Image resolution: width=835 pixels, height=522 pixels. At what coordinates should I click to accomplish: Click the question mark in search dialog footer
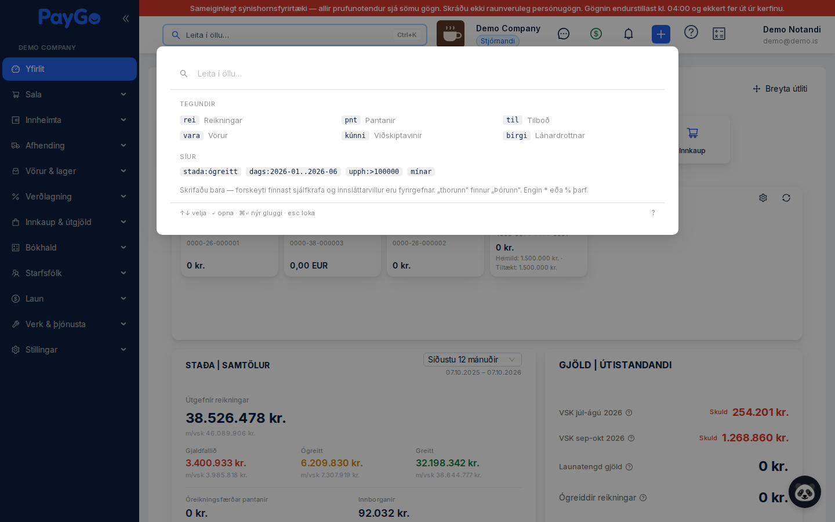(x=653, y=213)
